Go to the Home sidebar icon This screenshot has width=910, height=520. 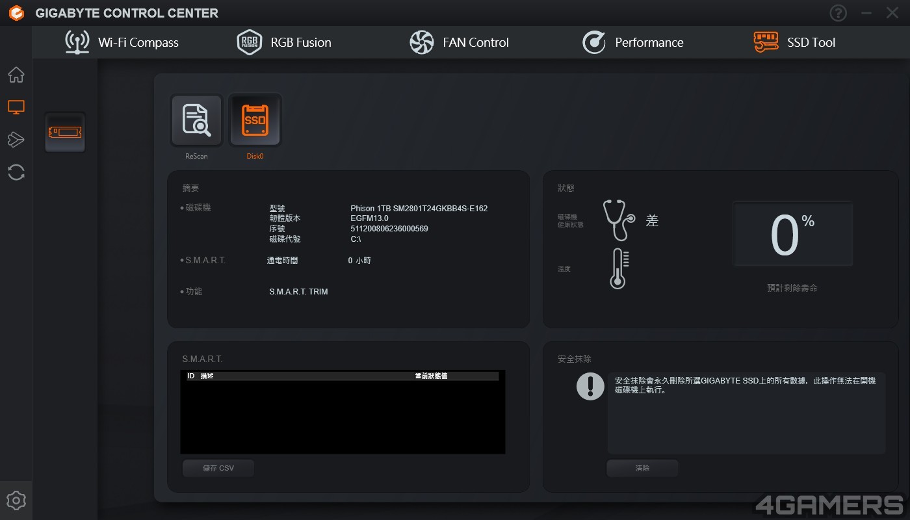coord(16,75)
